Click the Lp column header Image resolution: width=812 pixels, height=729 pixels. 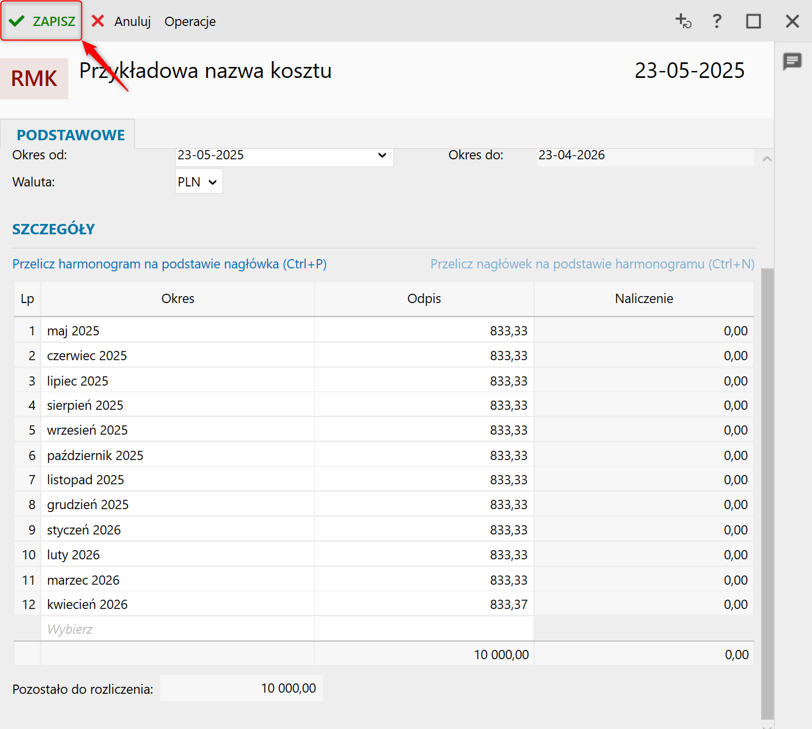[27, 299]
